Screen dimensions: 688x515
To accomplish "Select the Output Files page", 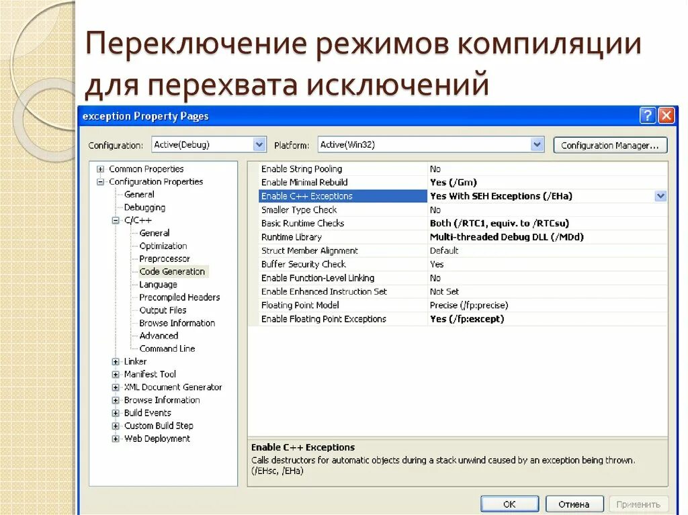I will 163,310.
